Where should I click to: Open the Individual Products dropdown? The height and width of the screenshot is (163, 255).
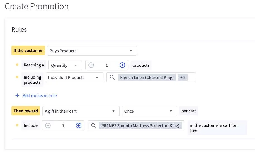[74, 77]
